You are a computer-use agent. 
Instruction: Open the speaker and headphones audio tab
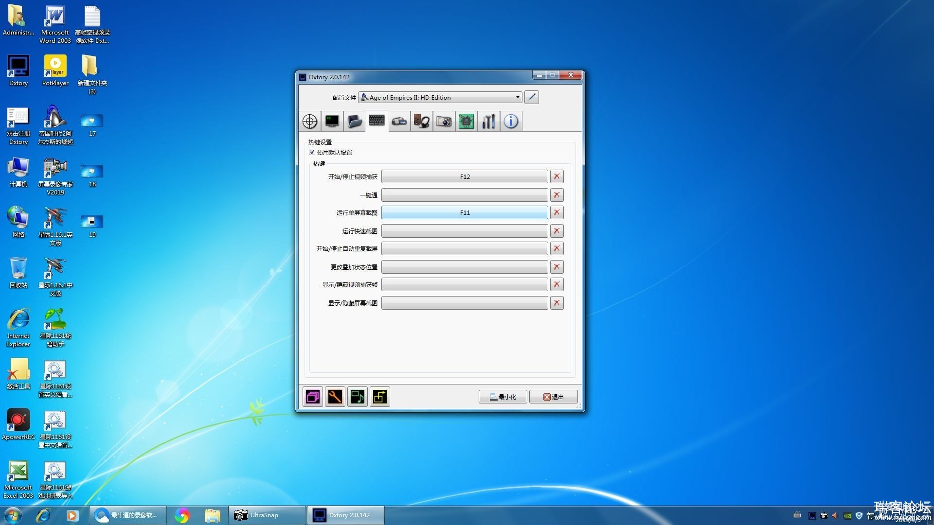tap(422, 121)
